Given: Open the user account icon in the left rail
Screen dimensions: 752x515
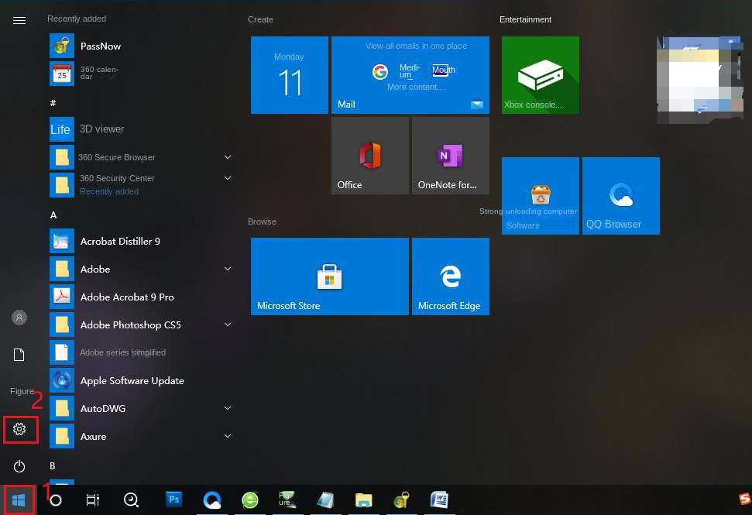Looking at the screenshot, I should tap(19, 318).
